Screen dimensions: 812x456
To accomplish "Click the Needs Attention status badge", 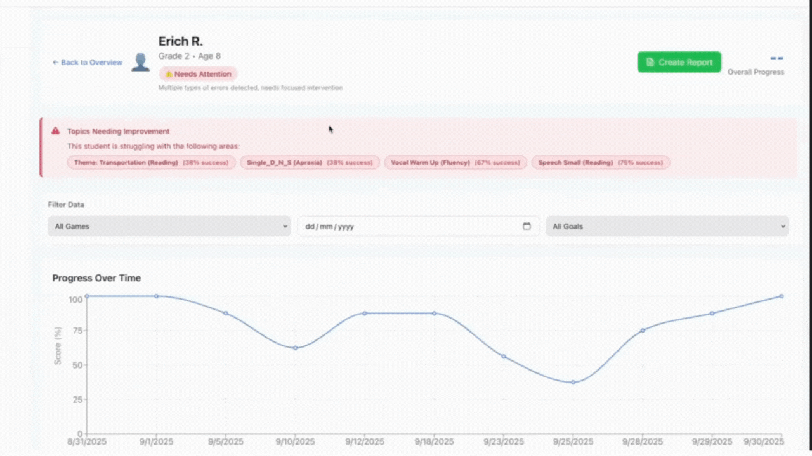I will tap(198, 74).
